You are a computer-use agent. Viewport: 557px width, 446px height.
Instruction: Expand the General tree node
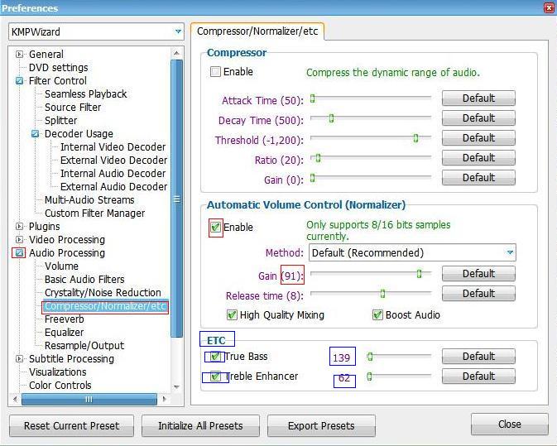(x=19, y=55)
